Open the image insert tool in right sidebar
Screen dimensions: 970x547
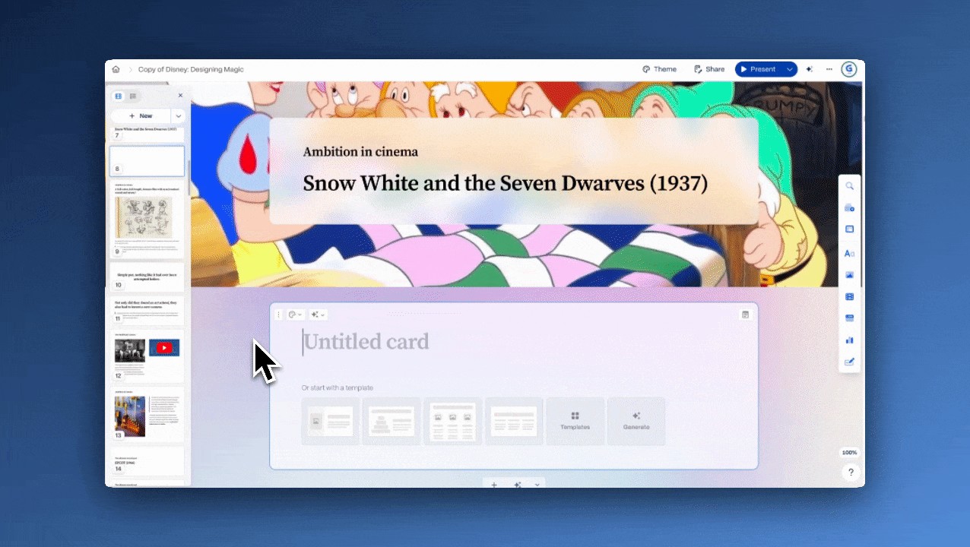[x=849, y=275]
